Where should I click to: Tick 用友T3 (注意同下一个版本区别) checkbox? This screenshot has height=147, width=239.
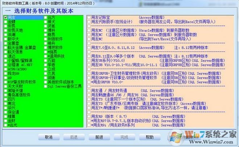pos(89,99)
